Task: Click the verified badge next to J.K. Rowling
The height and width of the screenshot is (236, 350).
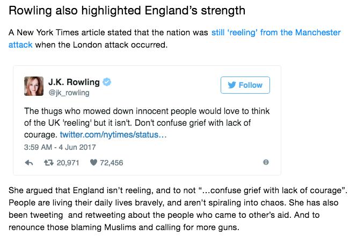Action: pos(107,82)
